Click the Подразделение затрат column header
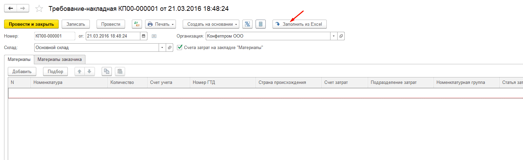 401,82
